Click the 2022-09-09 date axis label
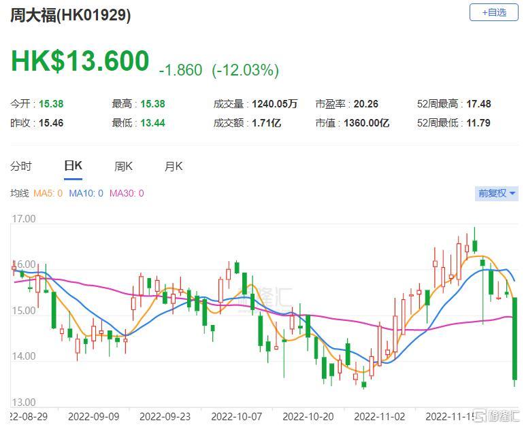Viewport: 524px width, 427px height. (94, 417)
